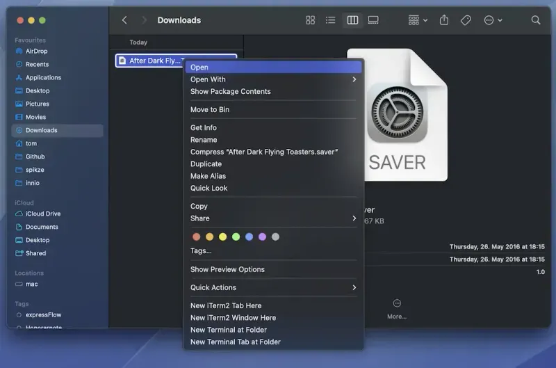Select Downloads in the sidebar
The image size is (556, 368).
point(58,130)
